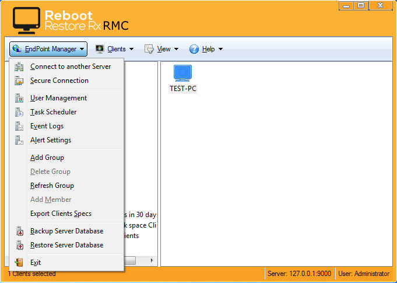Click the View filter icon in toolbar
397x283 pixels.
click(x=149, y=49)
